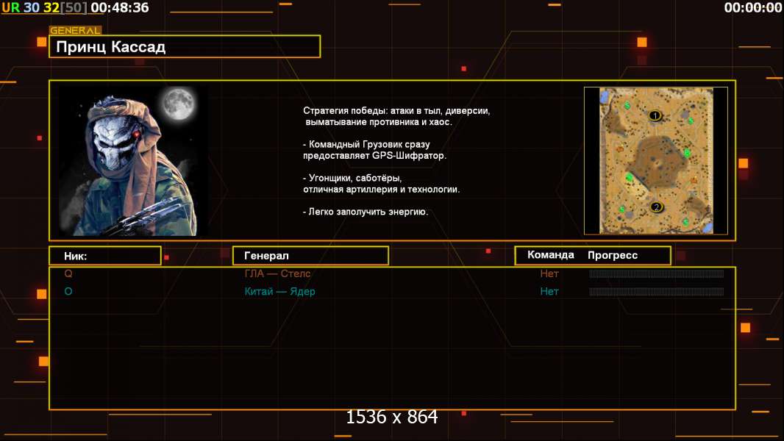Screen dimensions: 784x441
Task: Click the UR indicator in top-left overlay
Action: click(10, 7)
